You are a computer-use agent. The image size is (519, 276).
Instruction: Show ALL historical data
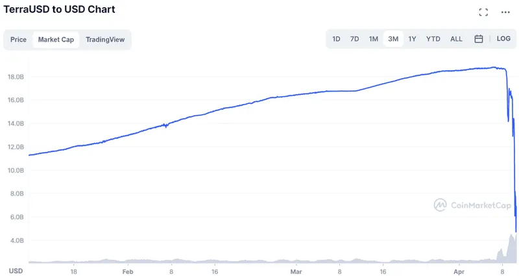(456, 39)
